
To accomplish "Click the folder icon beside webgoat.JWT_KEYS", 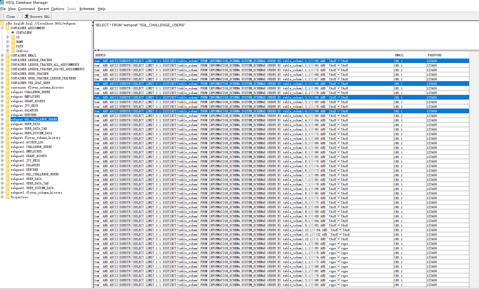I will [x=7, y=106].
